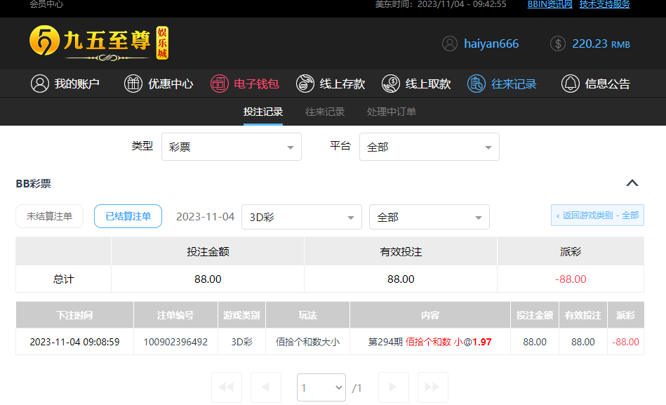Click BB彩票 section title
Image resolution: width=666 pixels, height=405 pixels.
tap(34, 184)
